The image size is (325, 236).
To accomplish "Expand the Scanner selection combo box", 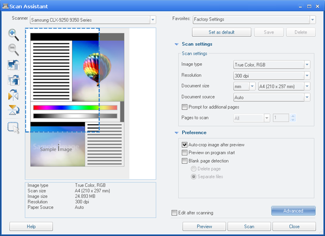I will 152,20.
